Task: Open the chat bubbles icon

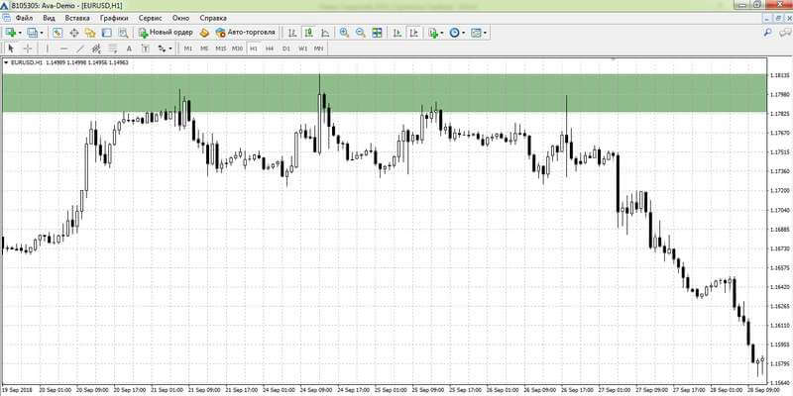Action: click(783, 33)
